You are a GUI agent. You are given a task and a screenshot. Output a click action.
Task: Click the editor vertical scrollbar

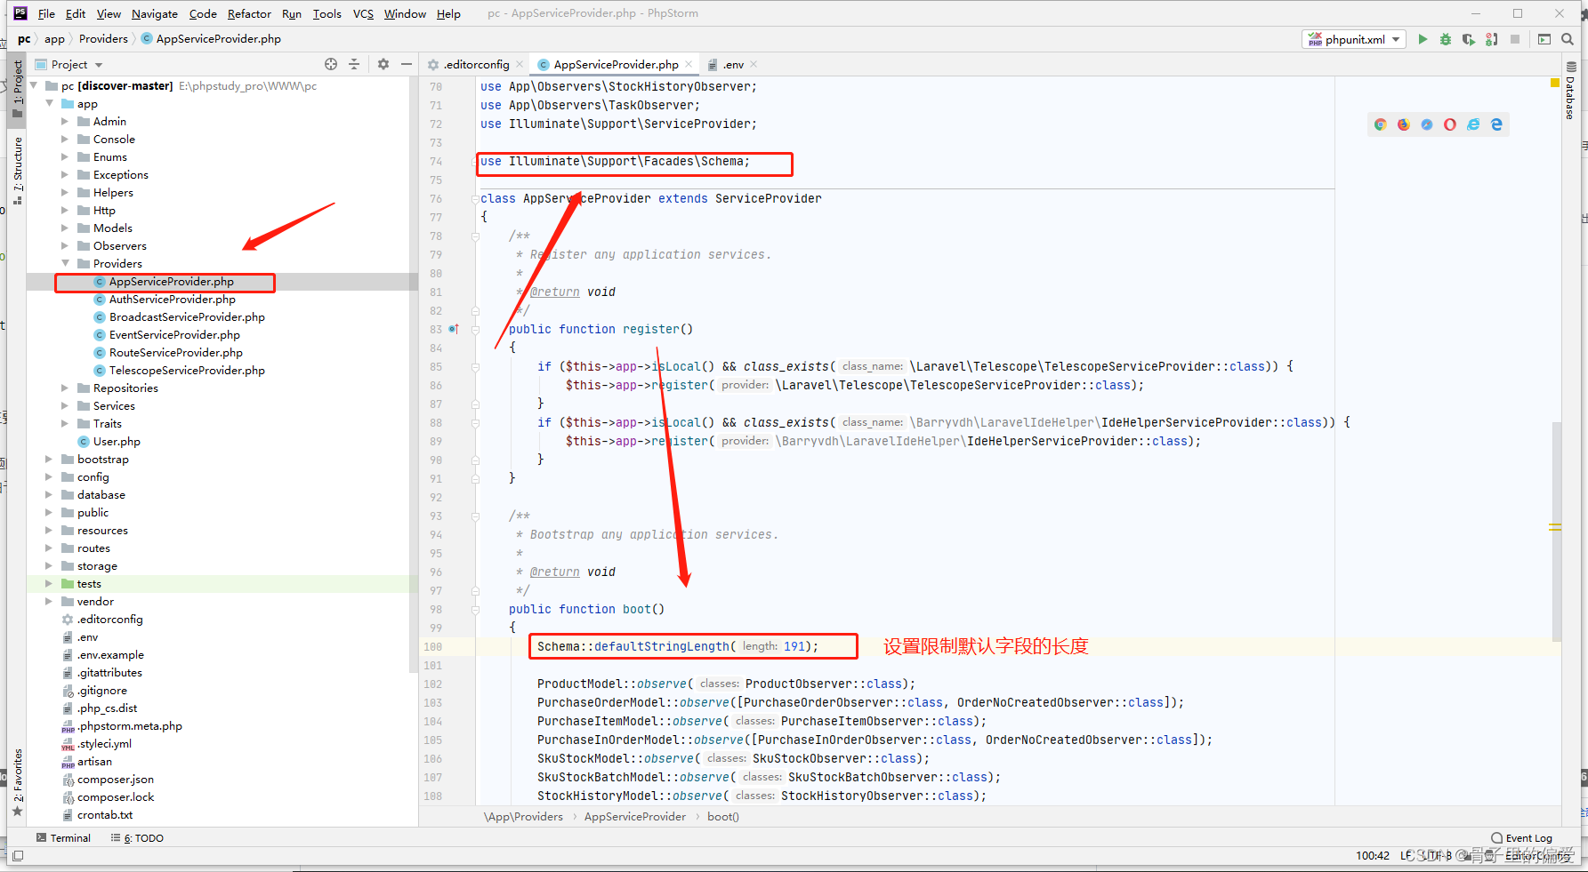(x=1557, y=531)
